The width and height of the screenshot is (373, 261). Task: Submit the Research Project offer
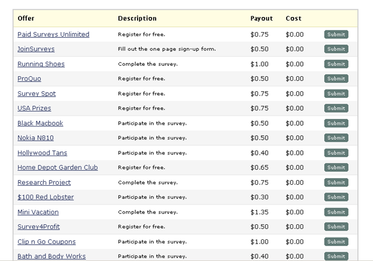click(x=336, y=182)
